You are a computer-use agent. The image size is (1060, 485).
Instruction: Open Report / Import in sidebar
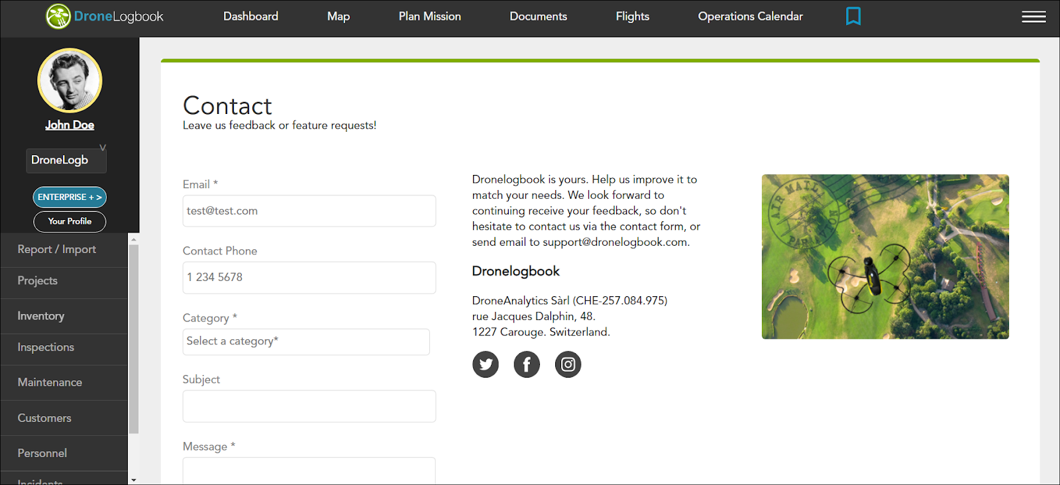point(64,250)
